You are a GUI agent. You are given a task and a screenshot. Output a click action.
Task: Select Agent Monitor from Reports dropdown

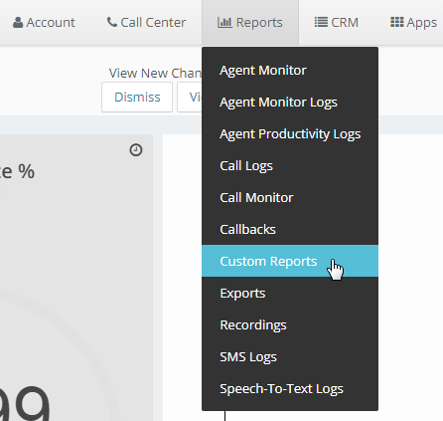[290, 71]
